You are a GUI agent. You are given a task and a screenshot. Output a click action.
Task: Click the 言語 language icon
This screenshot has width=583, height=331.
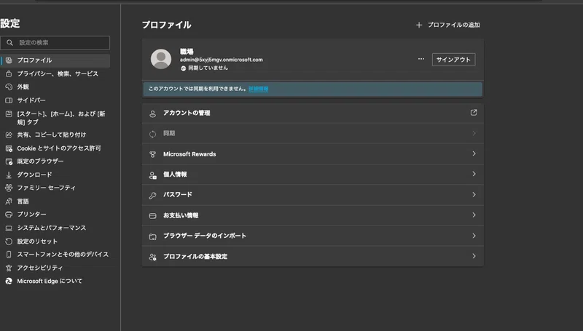tap(9, 201)
